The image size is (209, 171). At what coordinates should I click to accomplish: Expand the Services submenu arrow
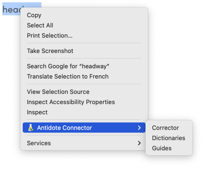click(139, 143)
